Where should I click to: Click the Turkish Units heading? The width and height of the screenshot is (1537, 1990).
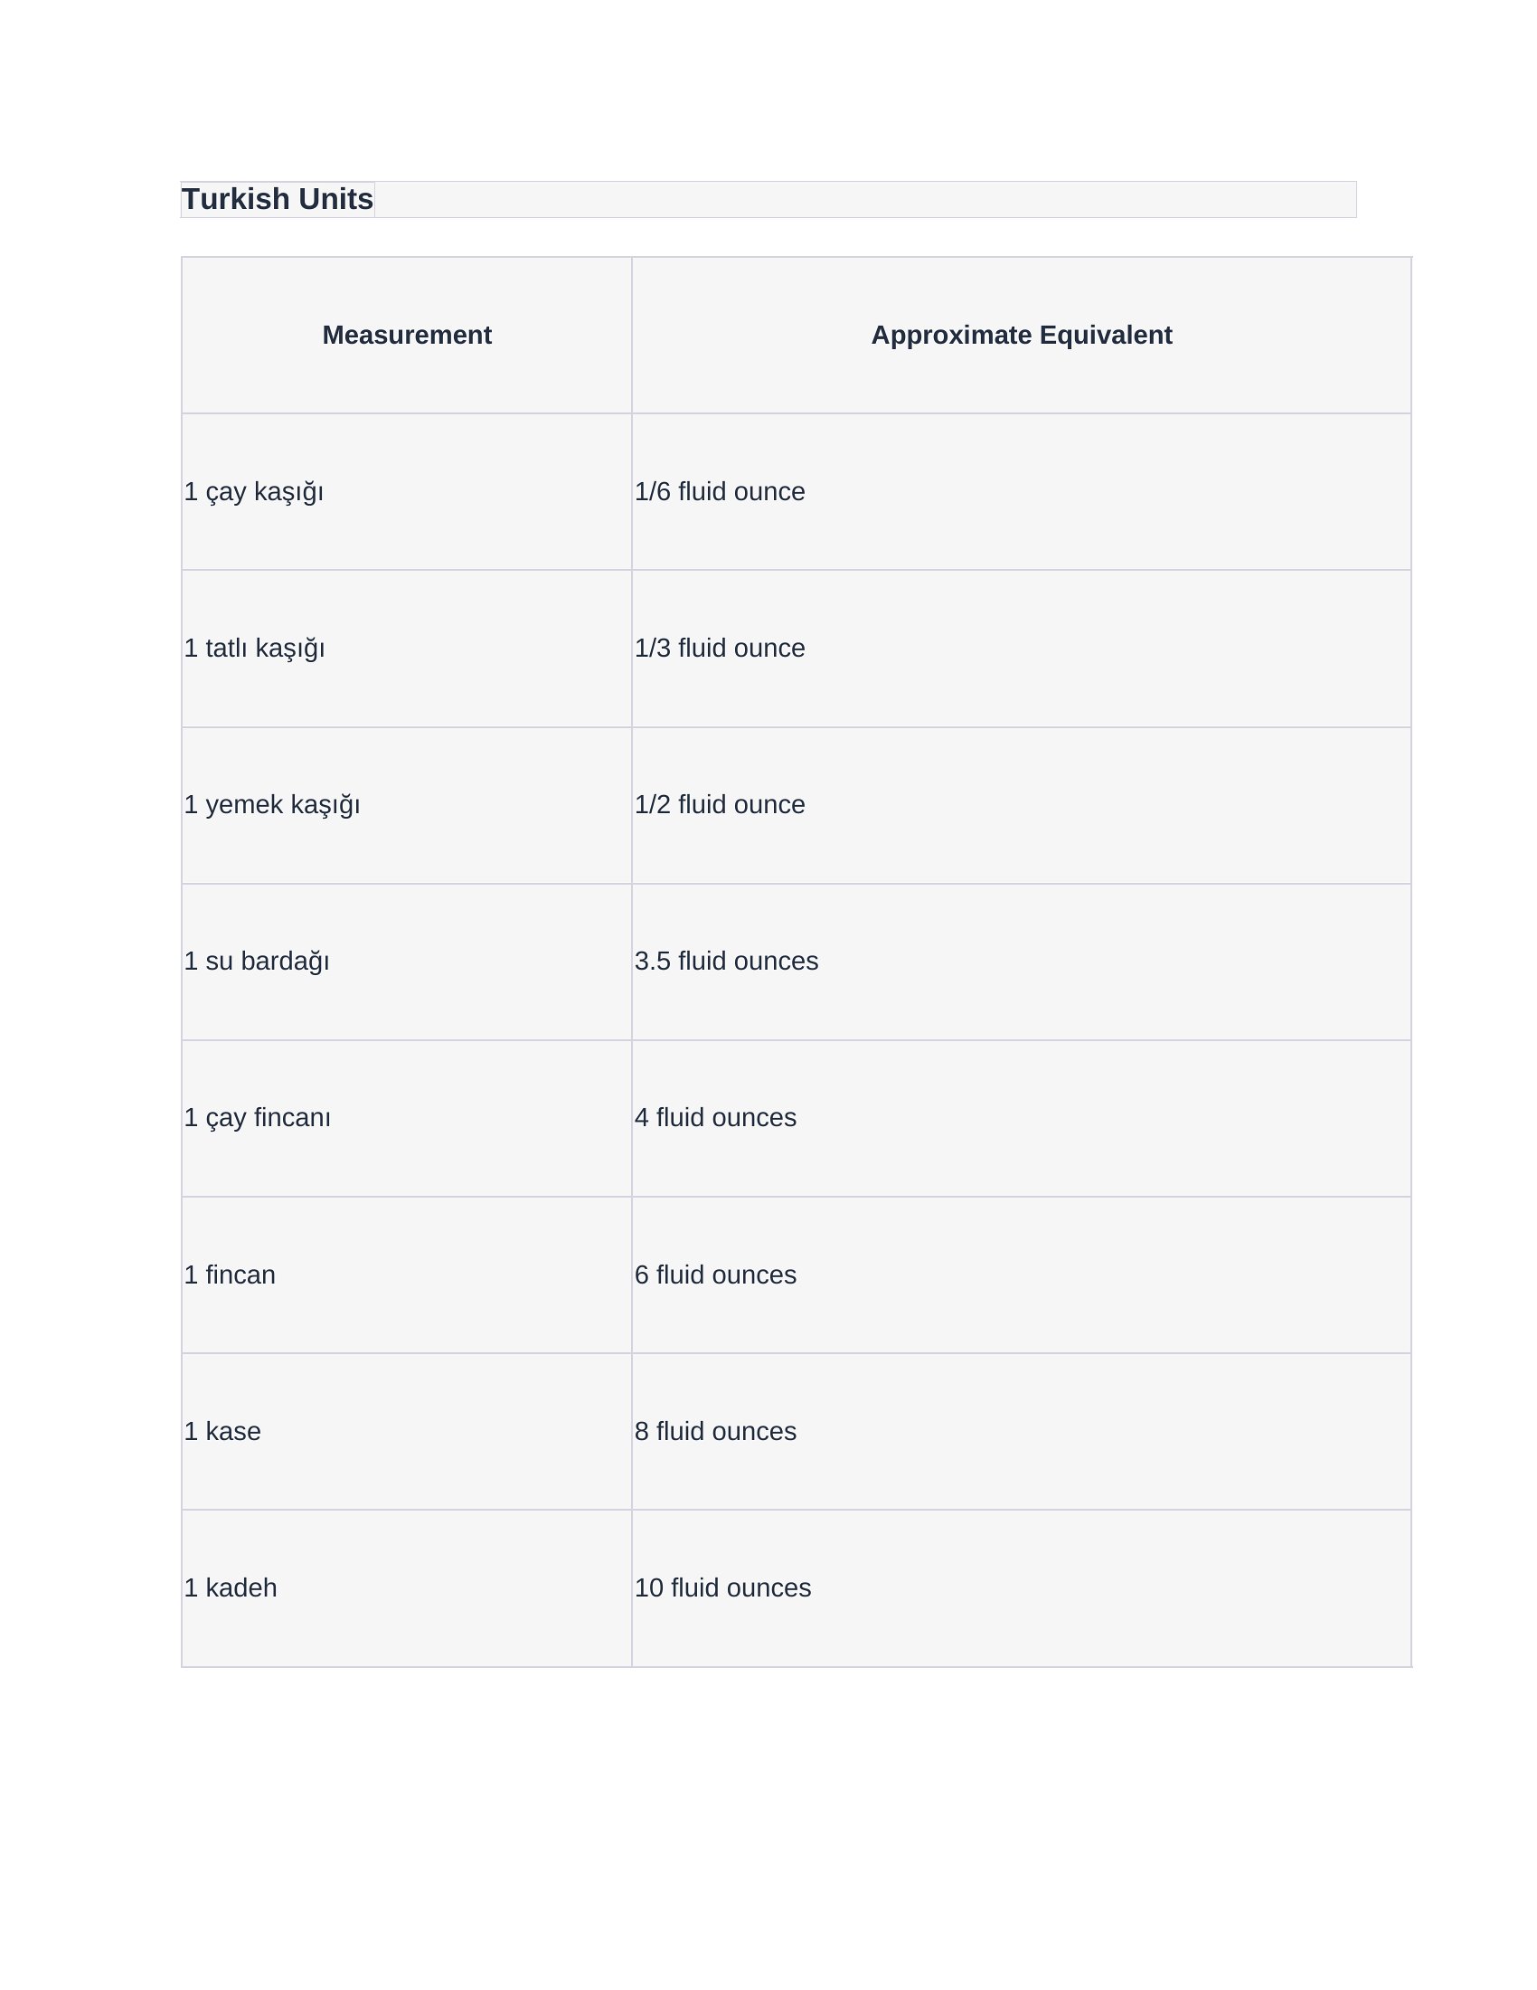278,199
